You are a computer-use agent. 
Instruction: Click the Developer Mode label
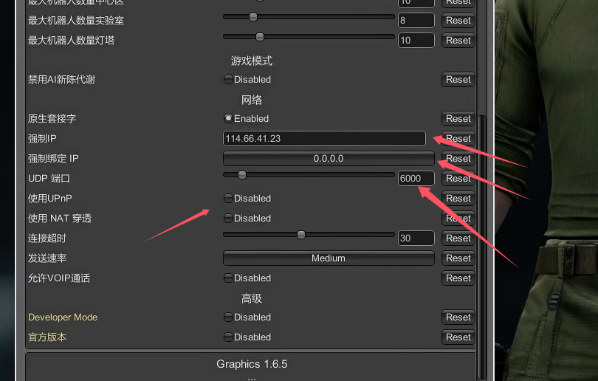[x=63, y=317]
